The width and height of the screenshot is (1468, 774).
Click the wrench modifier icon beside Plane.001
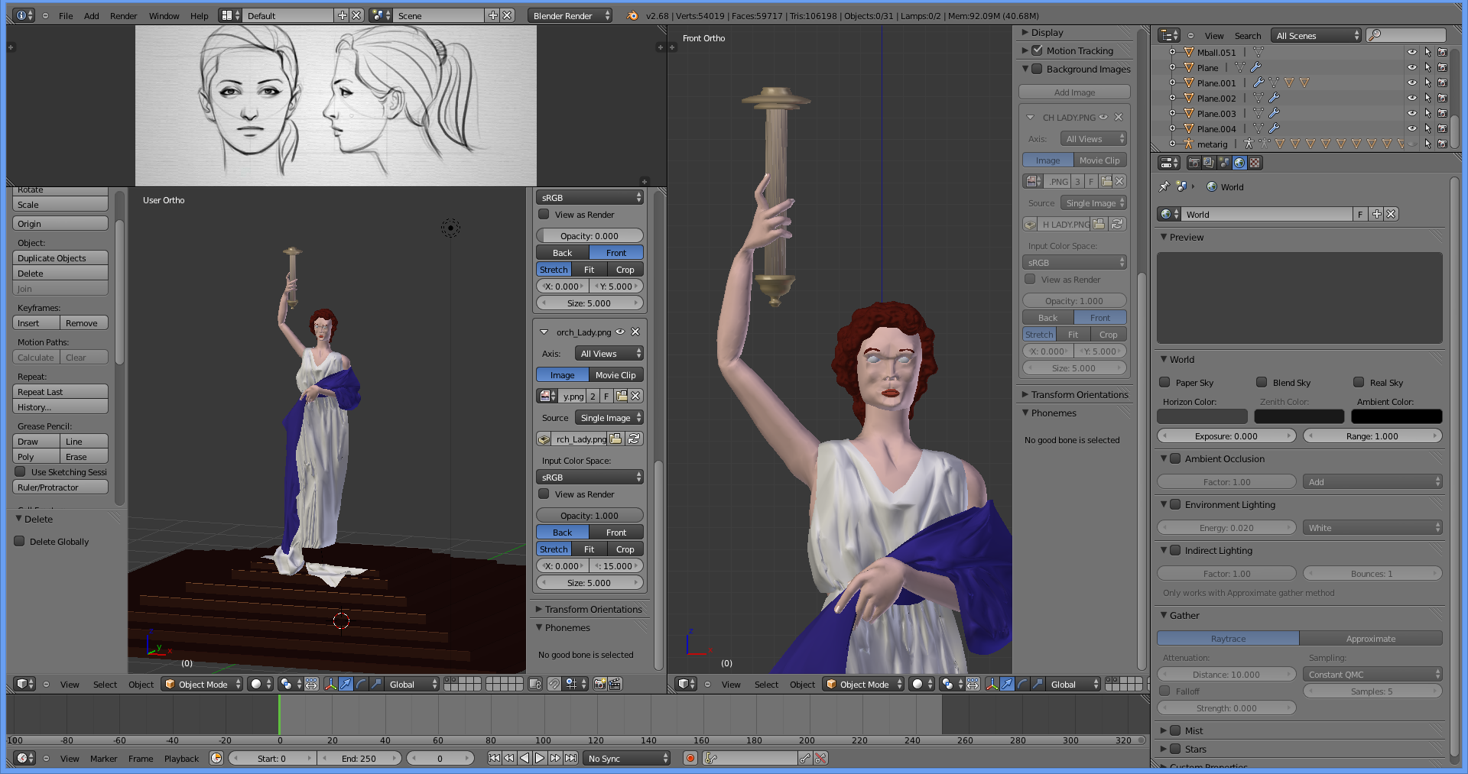[x=1259, y=83]
